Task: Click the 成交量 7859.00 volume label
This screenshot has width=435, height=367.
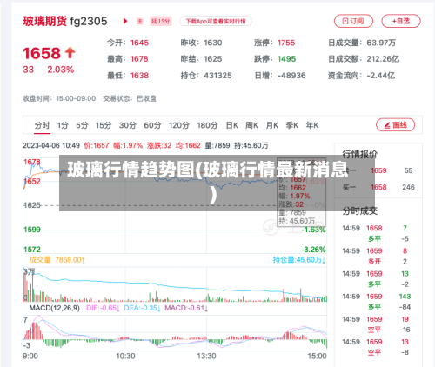Action: 57,260
